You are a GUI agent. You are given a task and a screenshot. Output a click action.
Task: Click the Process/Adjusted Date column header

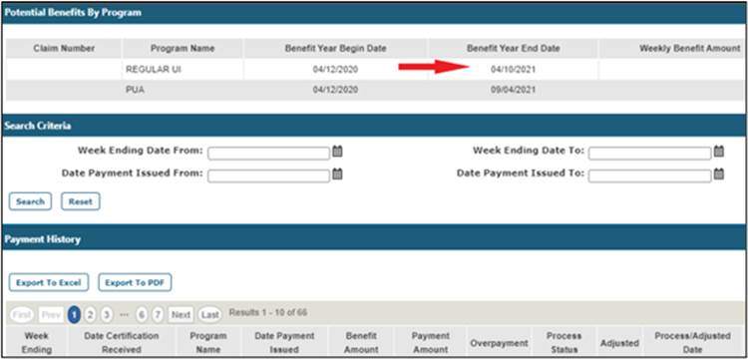tap(692, 343)
